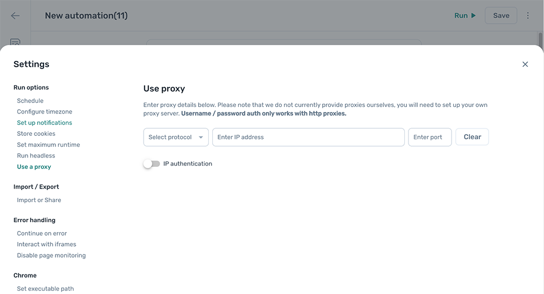This screenshot has height=294, width=544.
Task: Open Set maximum runtime settings
Action: 48,145
